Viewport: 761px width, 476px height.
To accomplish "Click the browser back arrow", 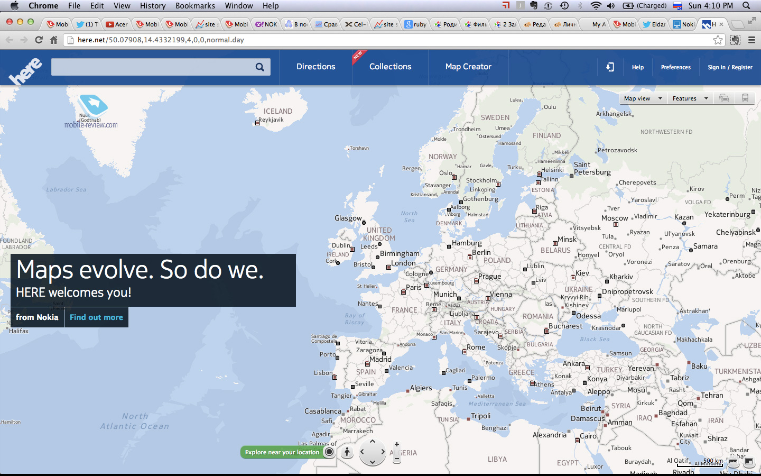I will click(9, 40).
